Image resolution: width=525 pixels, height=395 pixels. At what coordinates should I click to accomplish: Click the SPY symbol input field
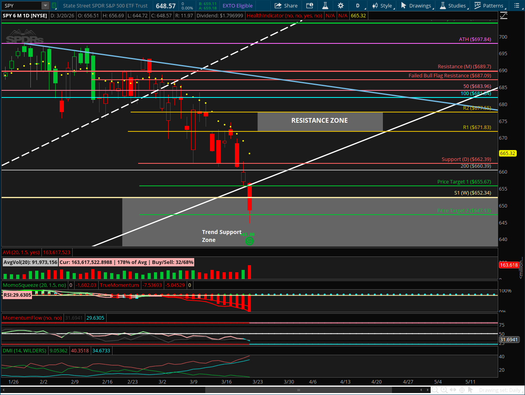coord(22,6)
